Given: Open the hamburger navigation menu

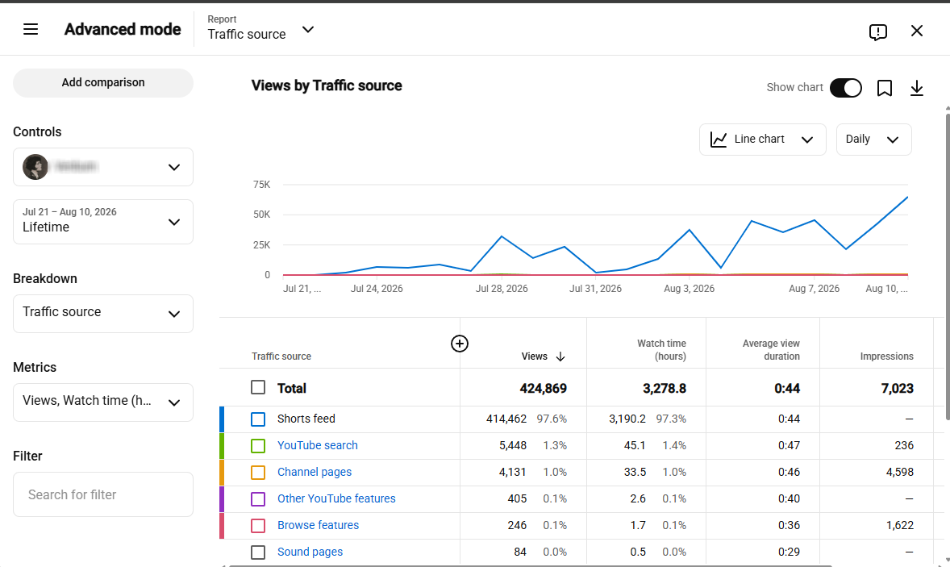Looking at the screenshot, I should pos(31,29).
